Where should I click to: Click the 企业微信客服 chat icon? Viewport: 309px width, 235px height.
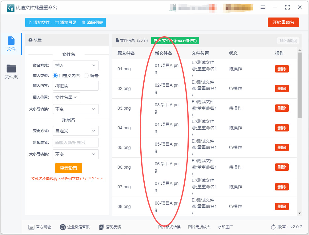pos(63,227)
